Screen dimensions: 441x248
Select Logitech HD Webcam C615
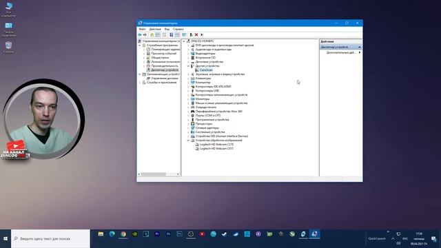tap(216, 149)
